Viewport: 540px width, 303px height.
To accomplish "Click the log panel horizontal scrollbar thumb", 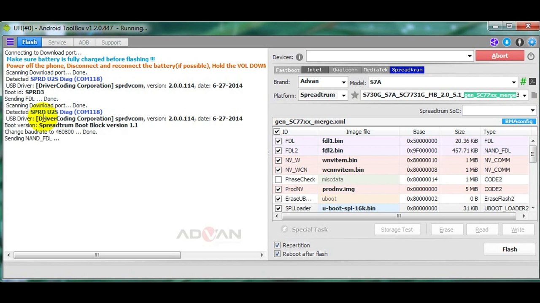I will coord(97,255).
